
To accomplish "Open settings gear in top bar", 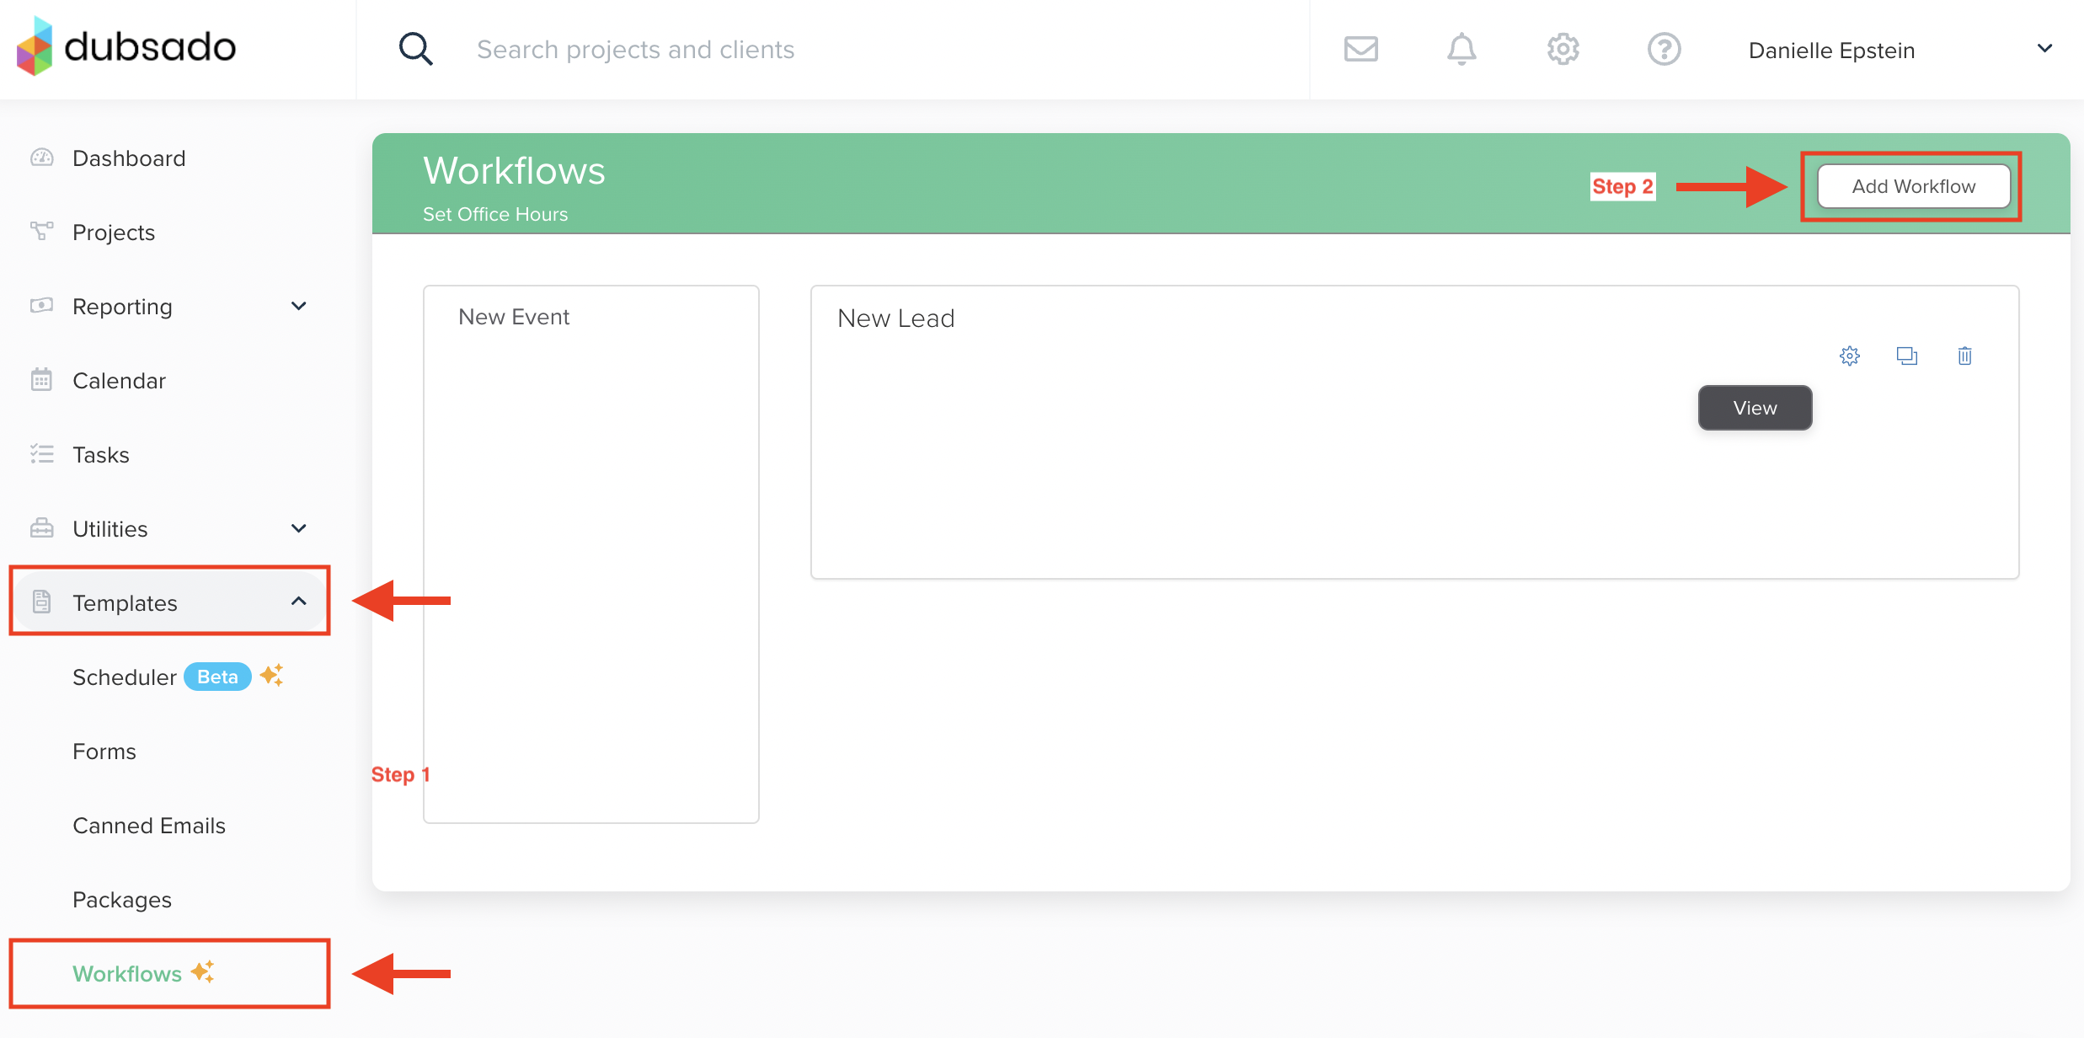I will click(1563, 49).
